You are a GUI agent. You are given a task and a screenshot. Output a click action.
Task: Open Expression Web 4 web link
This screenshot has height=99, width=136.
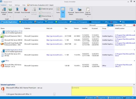tap(55, 36)
